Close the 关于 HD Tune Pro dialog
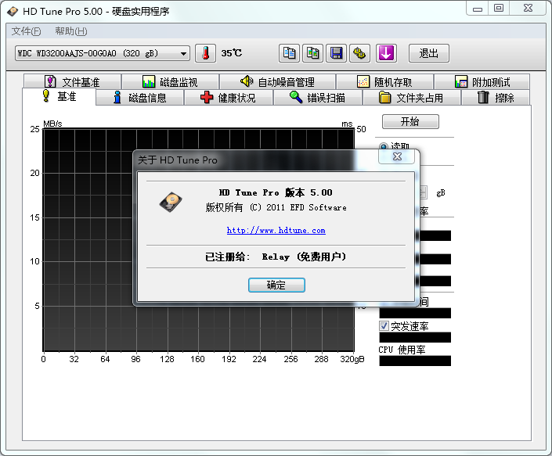The width and height of the screenshot is (552, 456). pyautogui.click(x=397, y=156)
